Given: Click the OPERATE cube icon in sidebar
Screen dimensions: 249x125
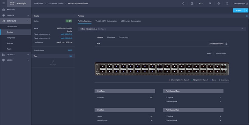Looking at the screenshot, I should pos(3,16).
